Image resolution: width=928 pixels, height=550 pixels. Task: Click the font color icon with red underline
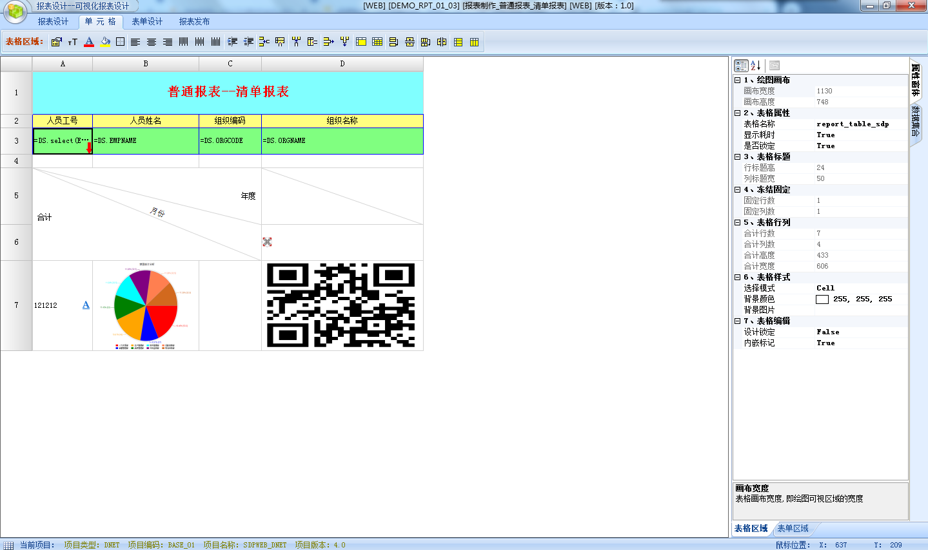89,42
